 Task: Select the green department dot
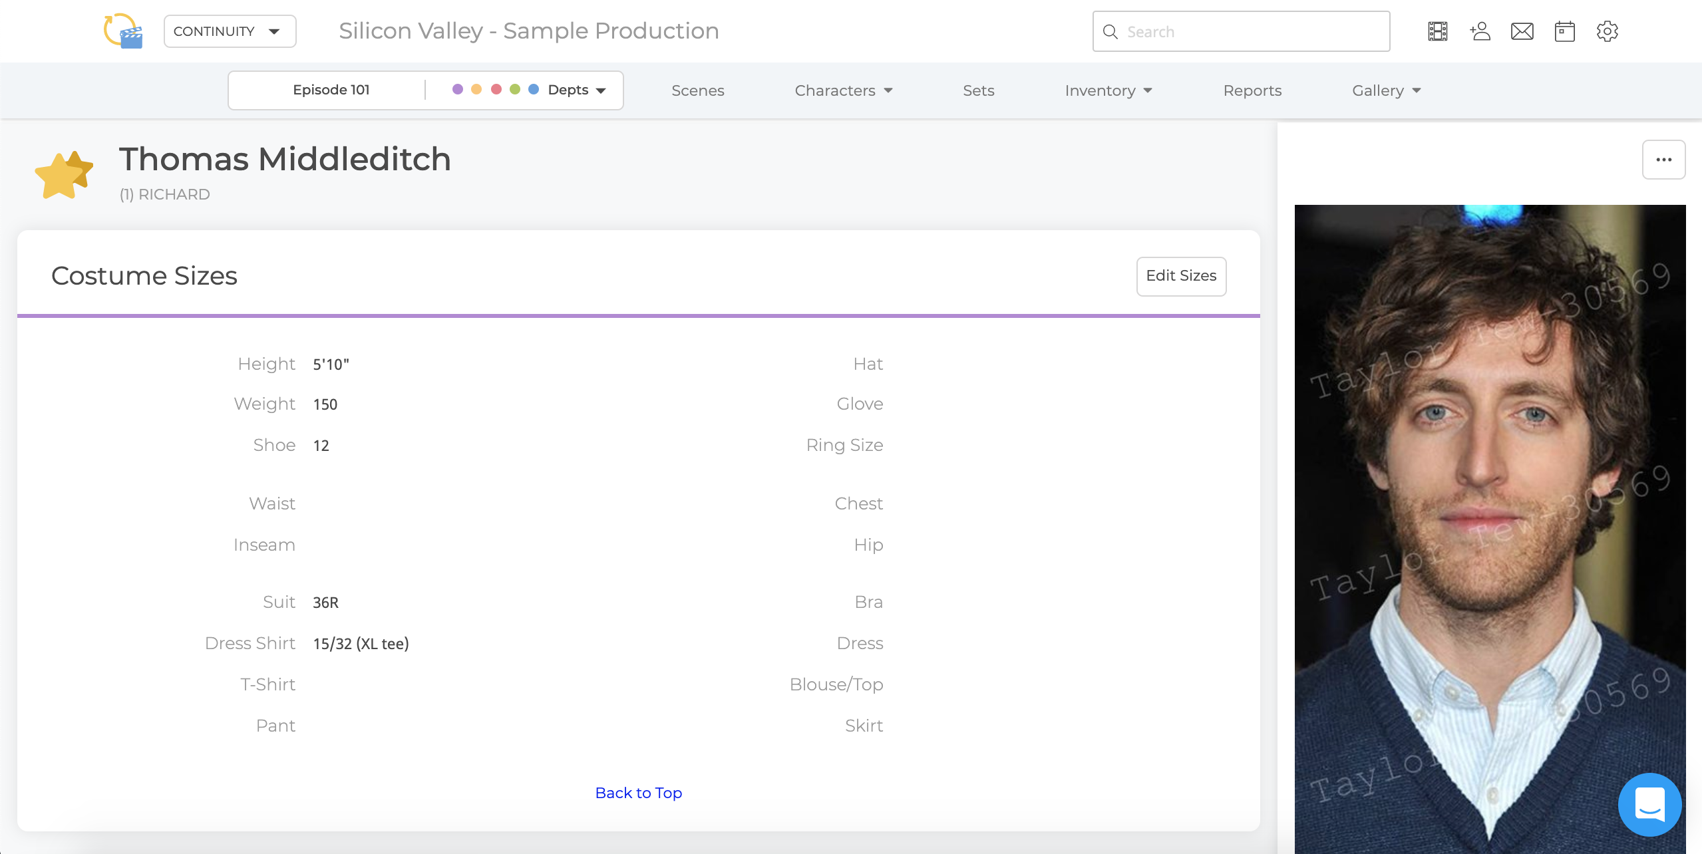[515, 88]
